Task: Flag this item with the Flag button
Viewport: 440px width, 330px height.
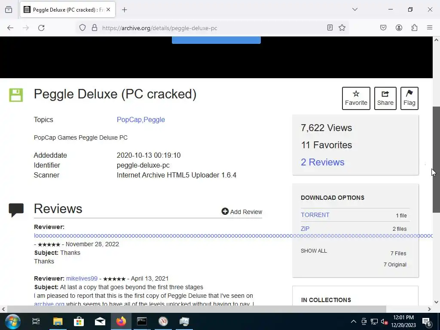Action: 409,98
